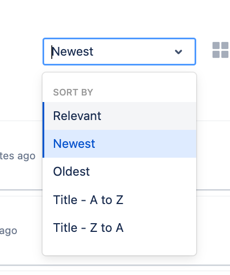This screenshot has width=230, height=275.
Task: Choose the Newest sort option
Action: click(x=119, y=144)
